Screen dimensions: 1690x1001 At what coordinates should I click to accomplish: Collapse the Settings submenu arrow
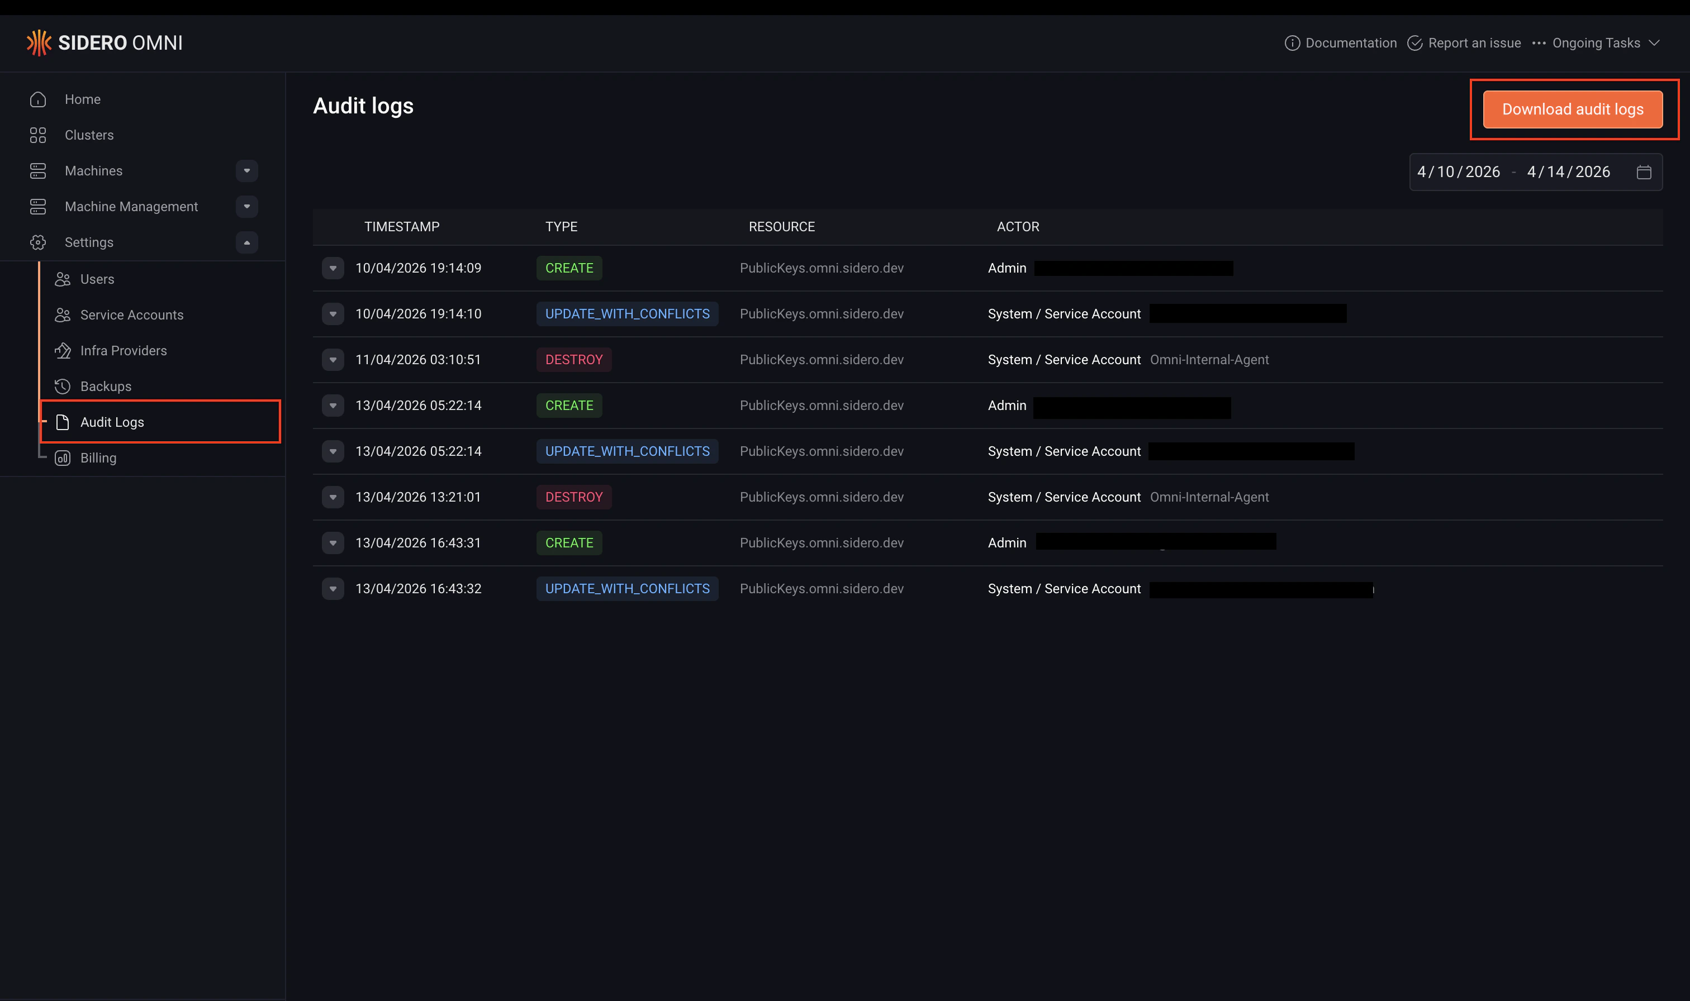tap(247, 242)
